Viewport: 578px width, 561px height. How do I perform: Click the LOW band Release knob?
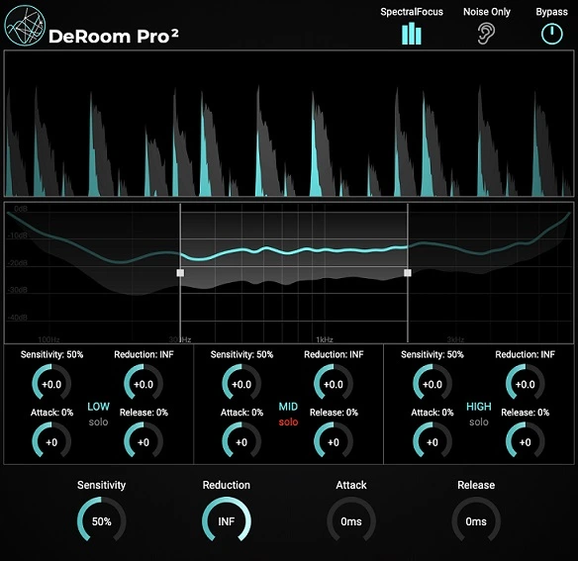[x=144, y=440]
